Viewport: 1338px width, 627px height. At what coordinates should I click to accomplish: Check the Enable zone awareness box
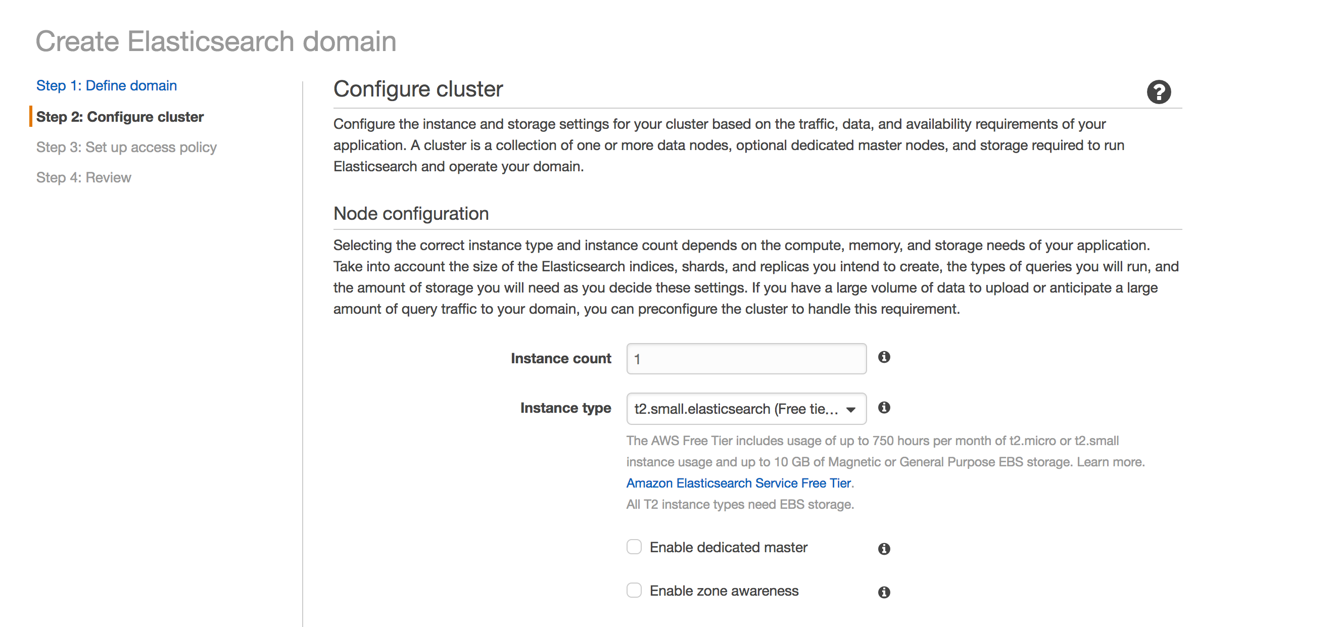[x=634, y=591]
